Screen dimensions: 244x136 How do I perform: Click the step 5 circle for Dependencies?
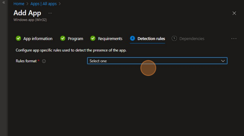174,38
